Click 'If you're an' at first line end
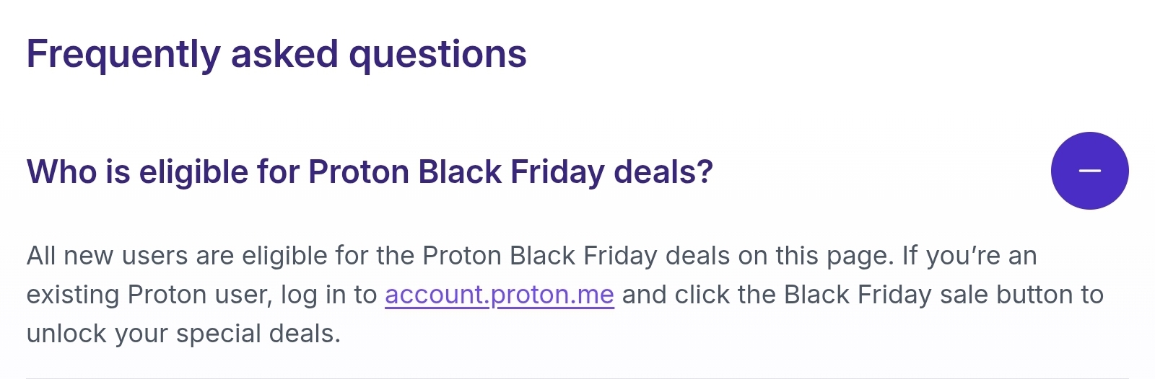 969,256
